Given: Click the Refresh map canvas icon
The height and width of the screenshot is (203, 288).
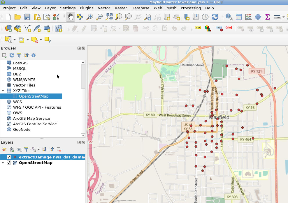Looking at the screenshot, I should tap(215, 17).
